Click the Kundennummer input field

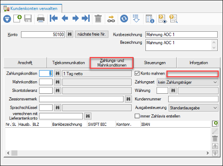click(193, 99)
